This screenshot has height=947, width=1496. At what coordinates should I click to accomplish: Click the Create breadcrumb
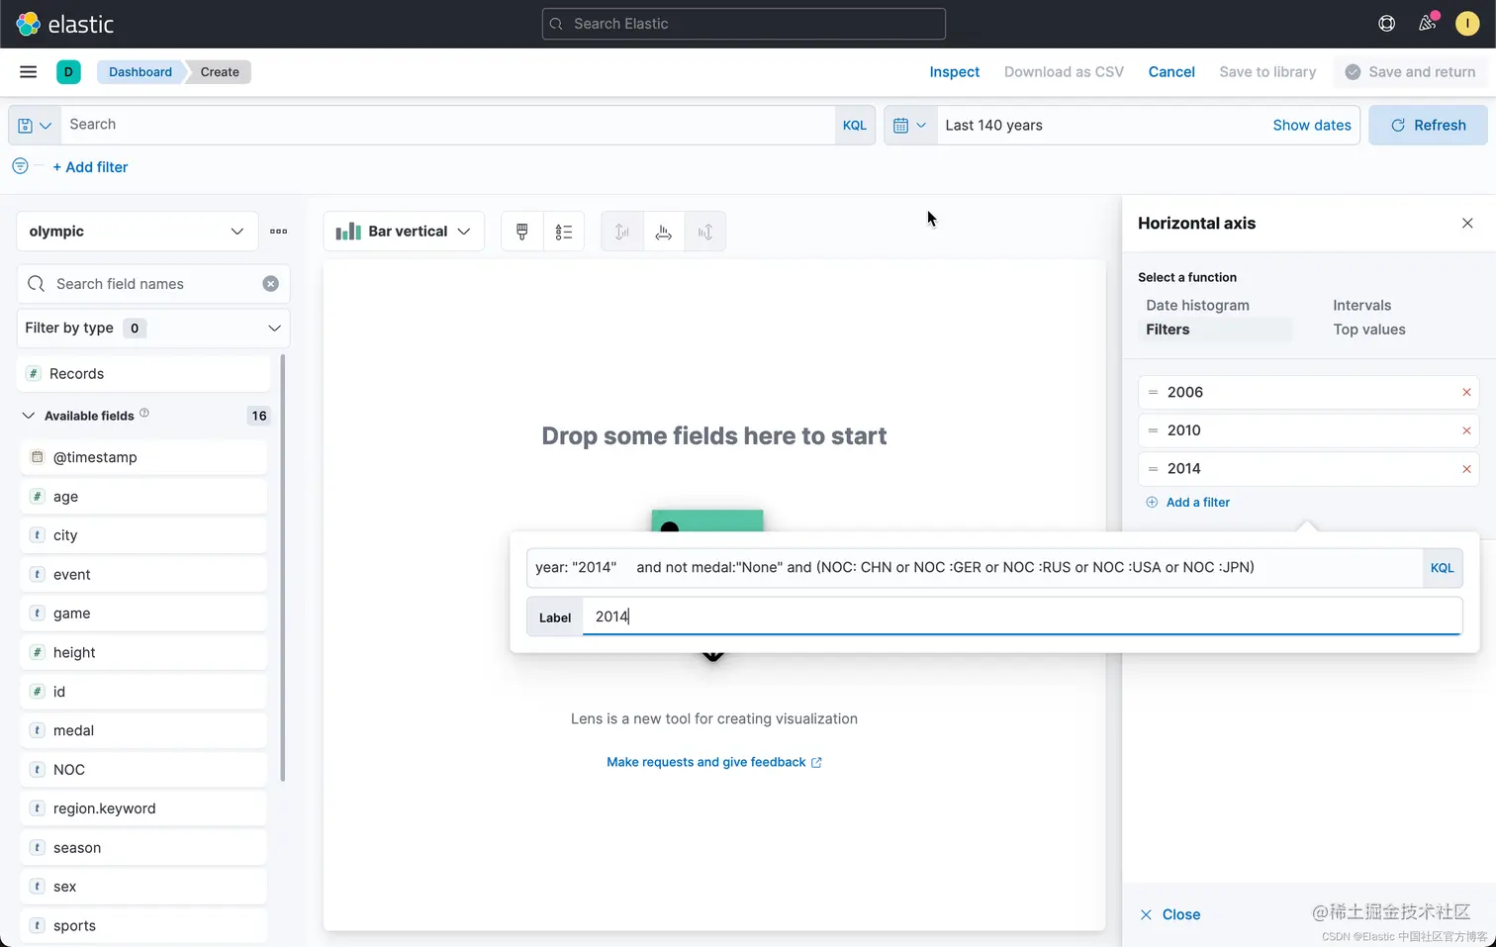(220, 71)
